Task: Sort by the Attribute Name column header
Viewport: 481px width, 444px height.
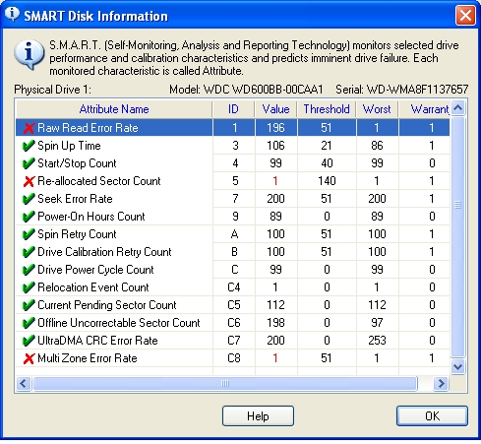Action: 114,109
